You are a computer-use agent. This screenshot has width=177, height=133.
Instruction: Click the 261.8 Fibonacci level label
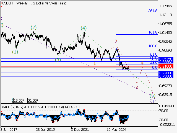click(153, 11)
